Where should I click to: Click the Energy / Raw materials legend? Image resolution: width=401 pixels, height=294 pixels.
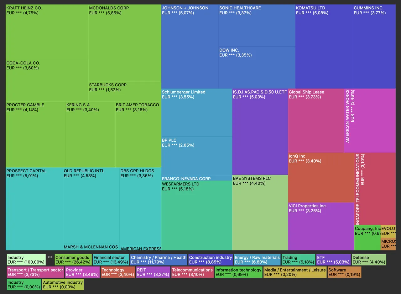pos(257,260)
